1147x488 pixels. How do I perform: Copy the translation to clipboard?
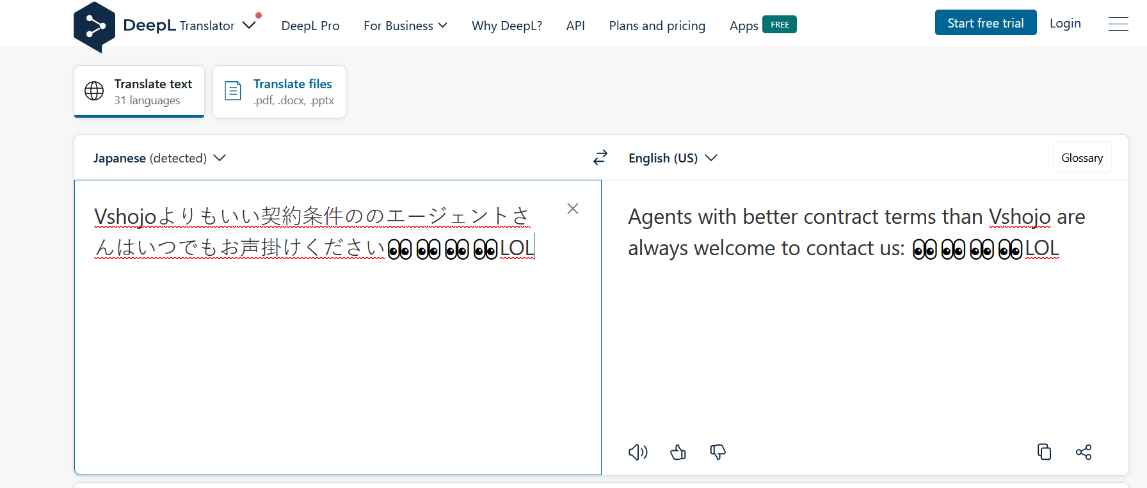(x=1044, y=452)
